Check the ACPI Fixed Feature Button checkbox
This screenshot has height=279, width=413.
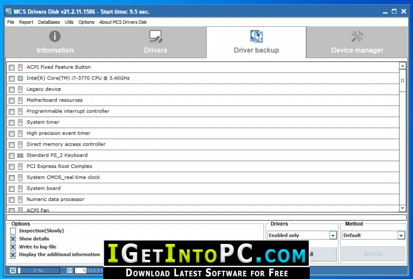[x=11, y=68]
